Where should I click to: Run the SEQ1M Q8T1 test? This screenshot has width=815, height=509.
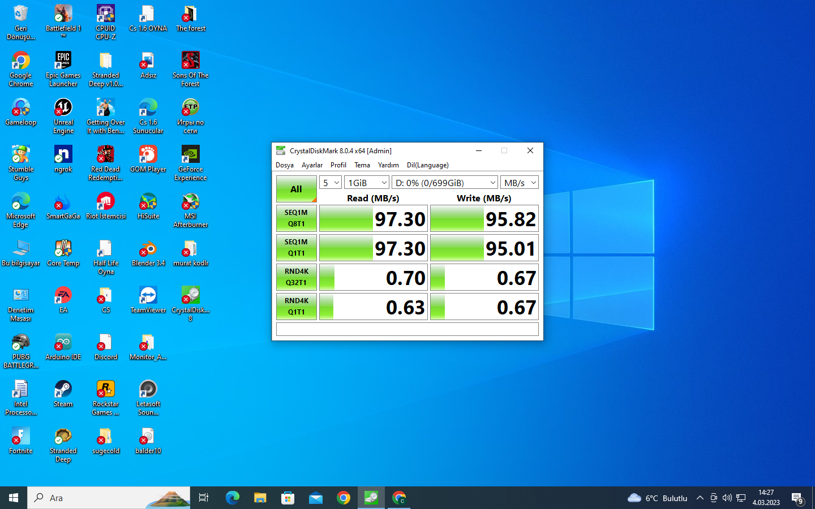[x=296, y=218]
